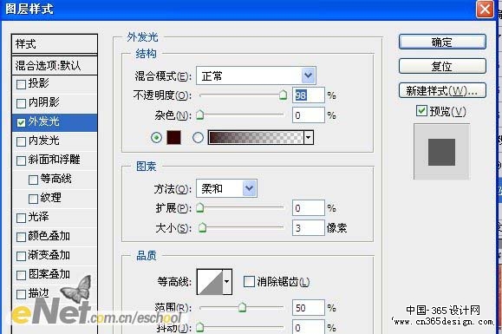Click the 确定 (OK) button
502x334 pixels.
coord(442,42)
